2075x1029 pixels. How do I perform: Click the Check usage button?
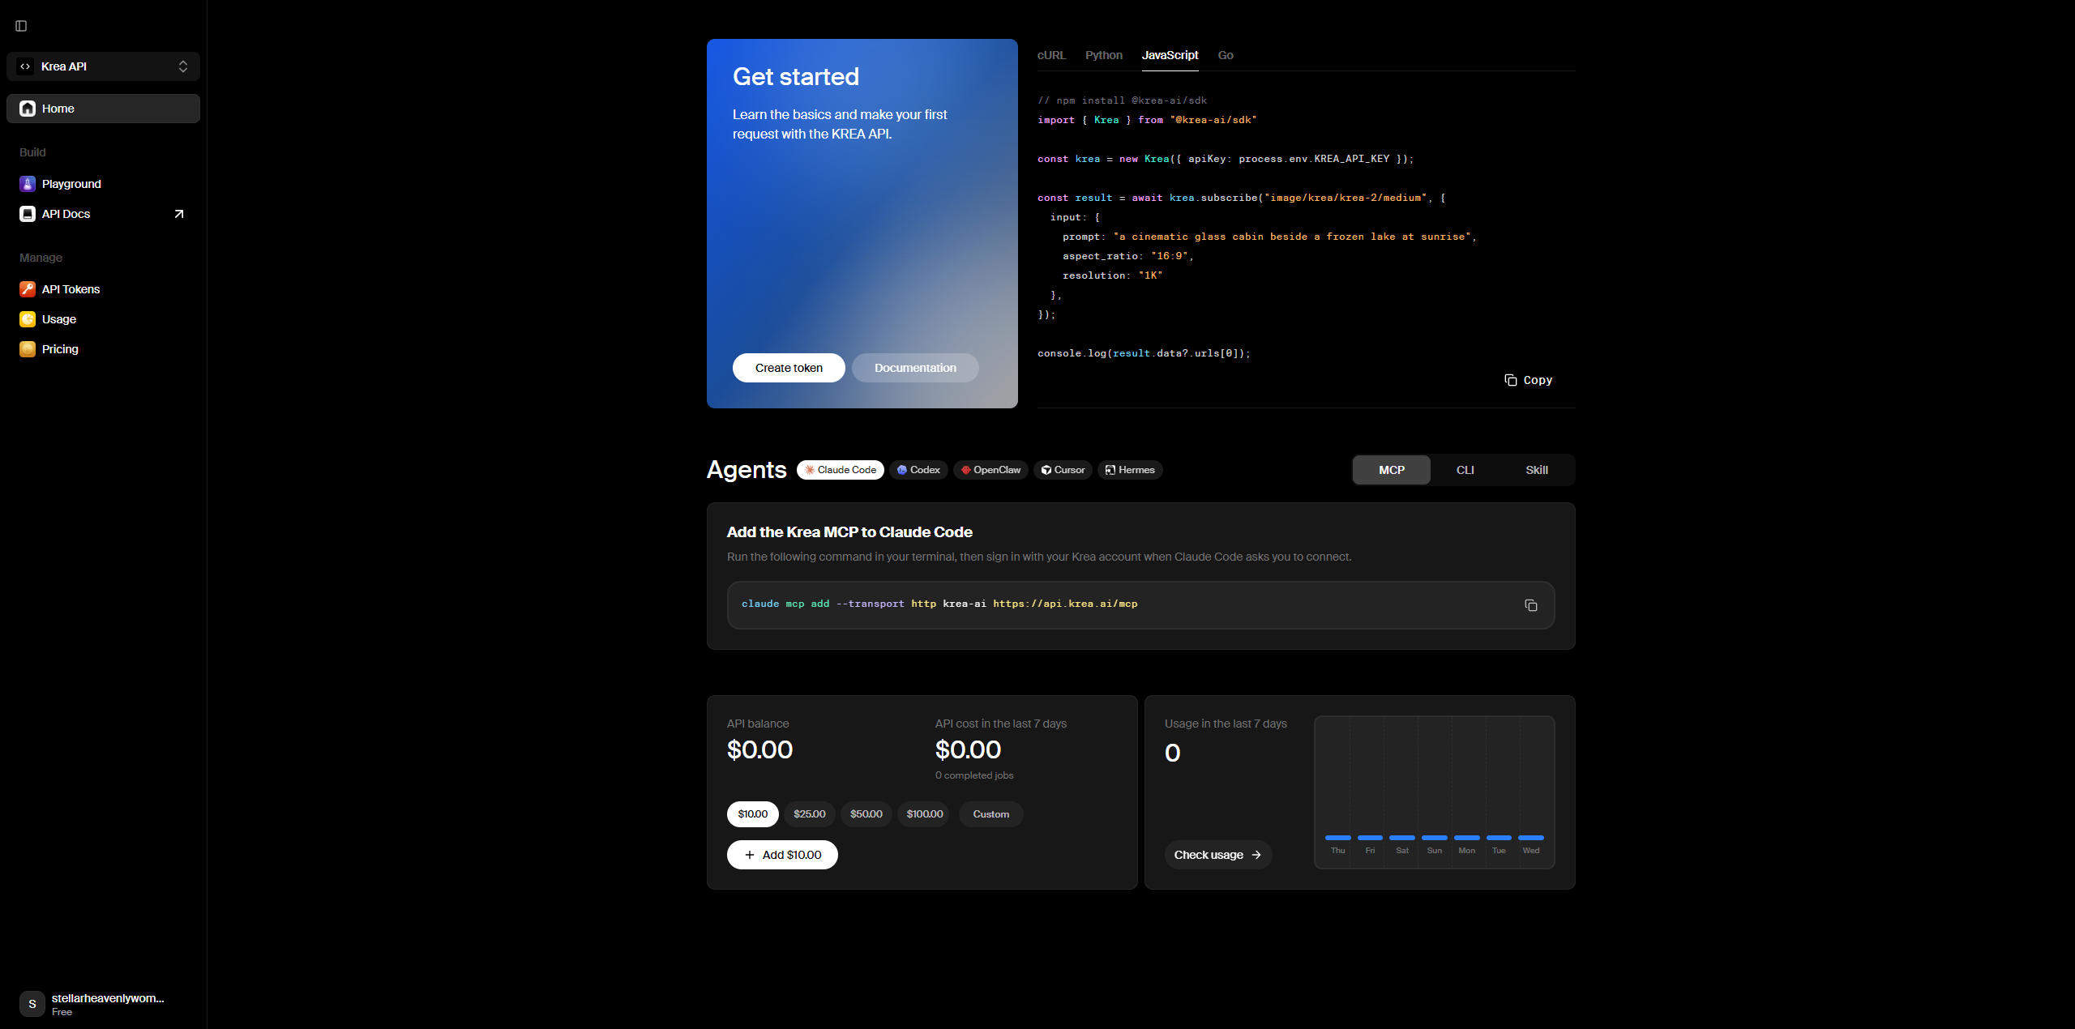(x=1217, y=855)
